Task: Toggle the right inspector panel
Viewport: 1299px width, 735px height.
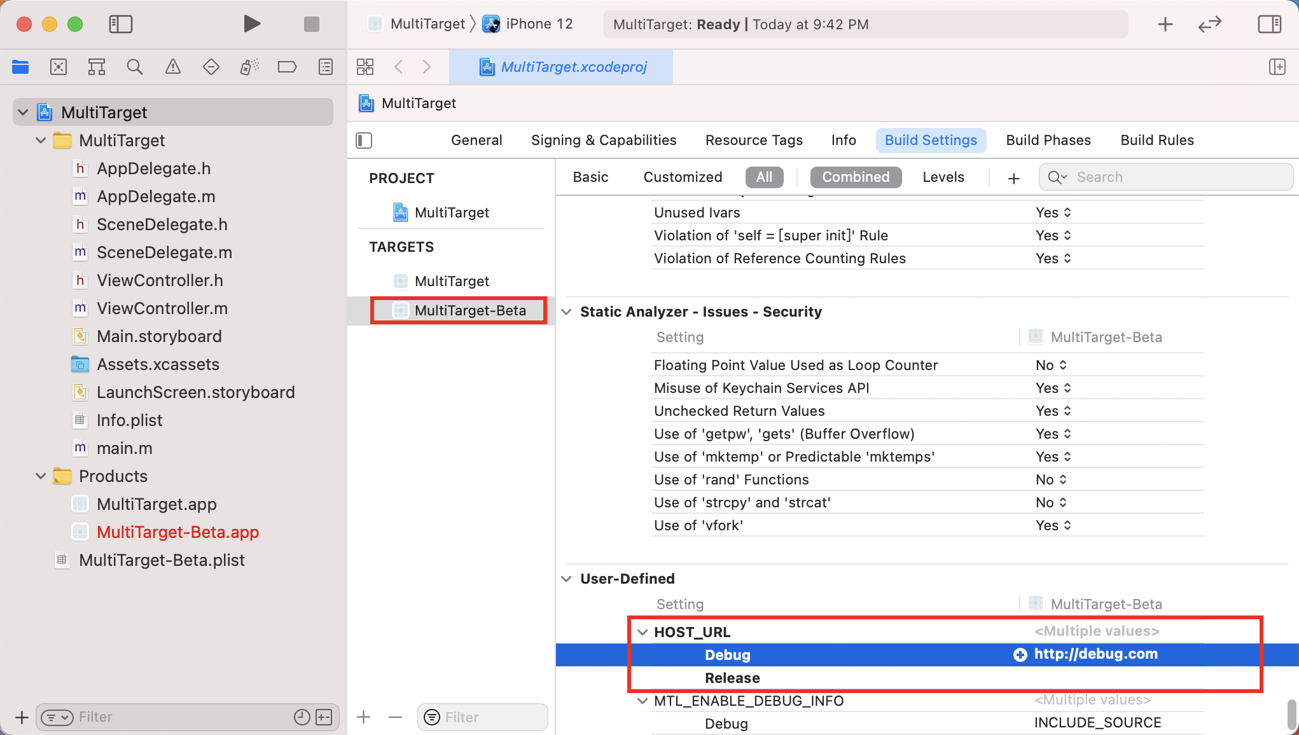Action: tap(1269, 24)
